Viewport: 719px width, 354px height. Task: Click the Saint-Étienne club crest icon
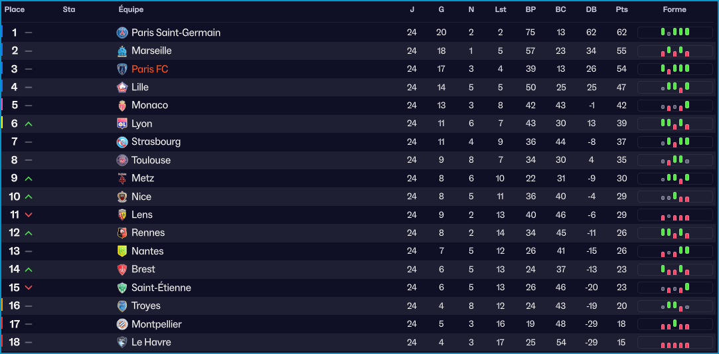122,288
